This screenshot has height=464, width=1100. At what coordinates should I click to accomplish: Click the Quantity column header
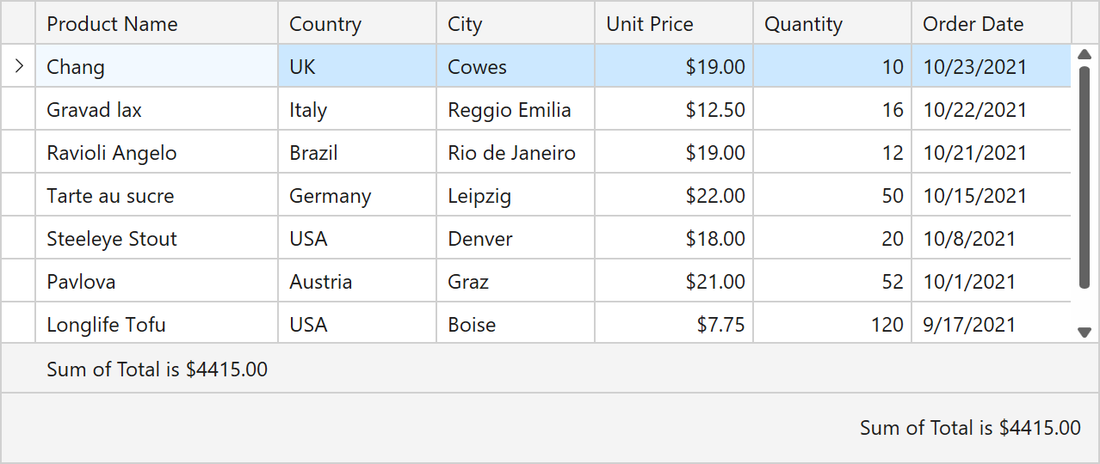coord(831,24)
